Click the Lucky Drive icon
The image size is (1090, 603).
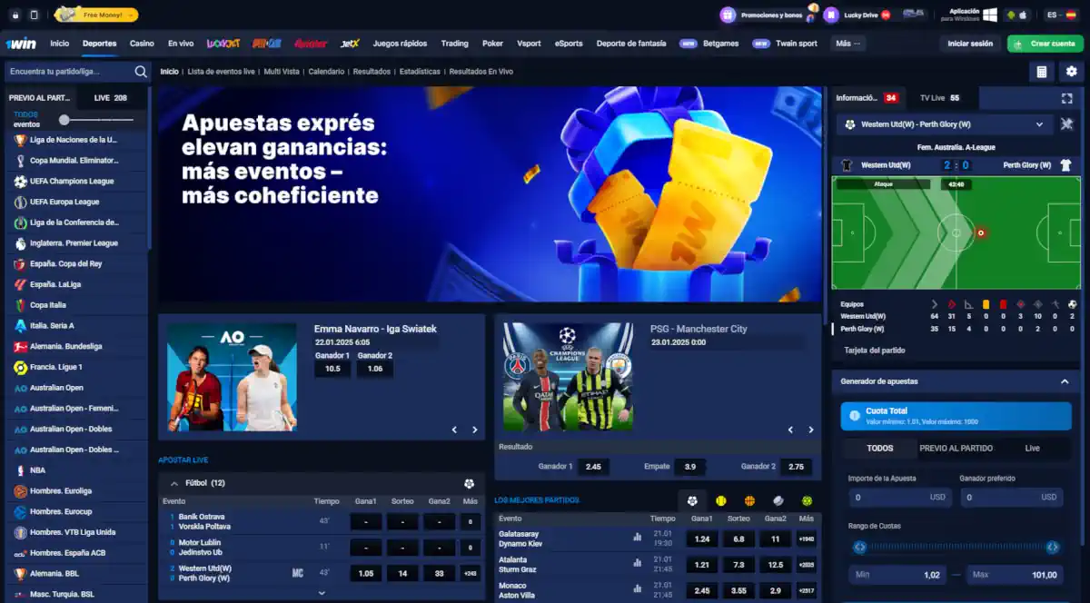831,15
